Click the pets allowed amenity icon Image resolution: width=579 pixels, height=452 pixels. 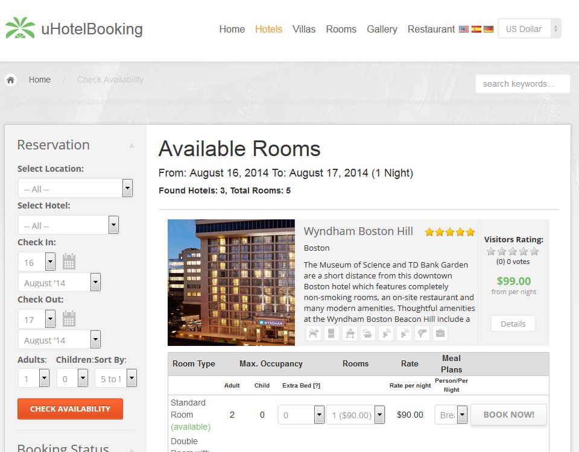tap(313, 333)
